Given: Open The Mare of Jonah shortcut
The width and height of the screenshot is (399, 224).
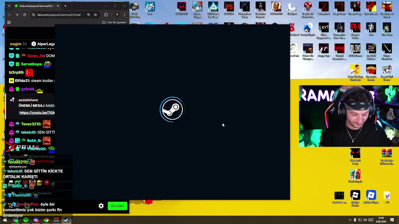Looking at the screenshot, I should [x=387, y=10].
